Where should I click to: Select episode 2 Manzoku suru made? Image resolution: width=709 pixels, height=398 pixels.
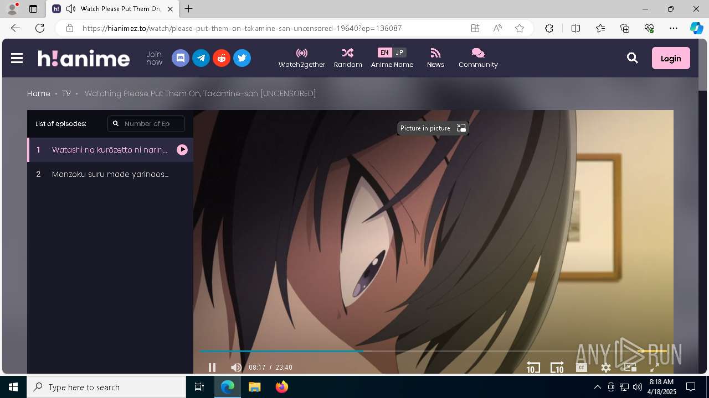[x=110, y=174]
